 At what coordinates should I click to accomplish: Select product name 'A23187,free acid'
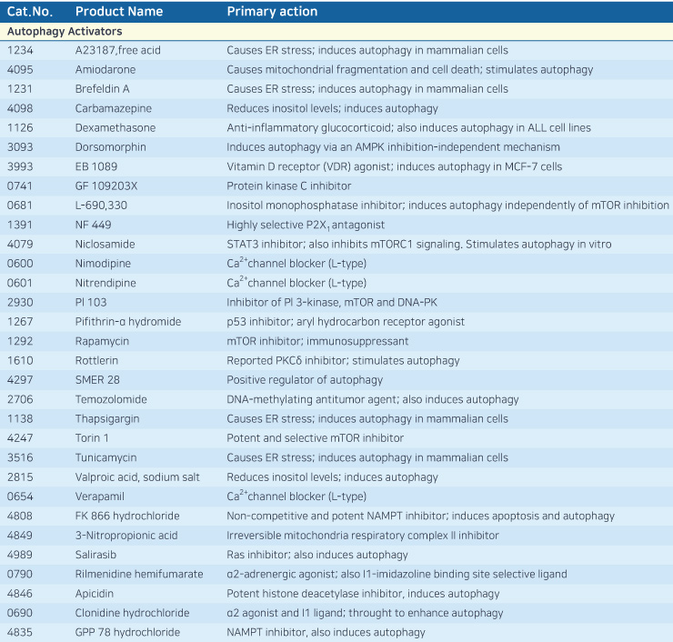(x=118, y=50)
